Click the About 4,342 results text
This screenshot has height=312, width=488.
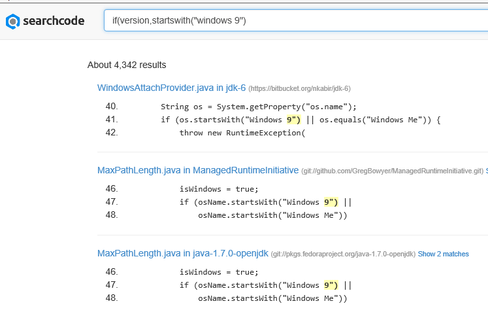tap(127, 65)
